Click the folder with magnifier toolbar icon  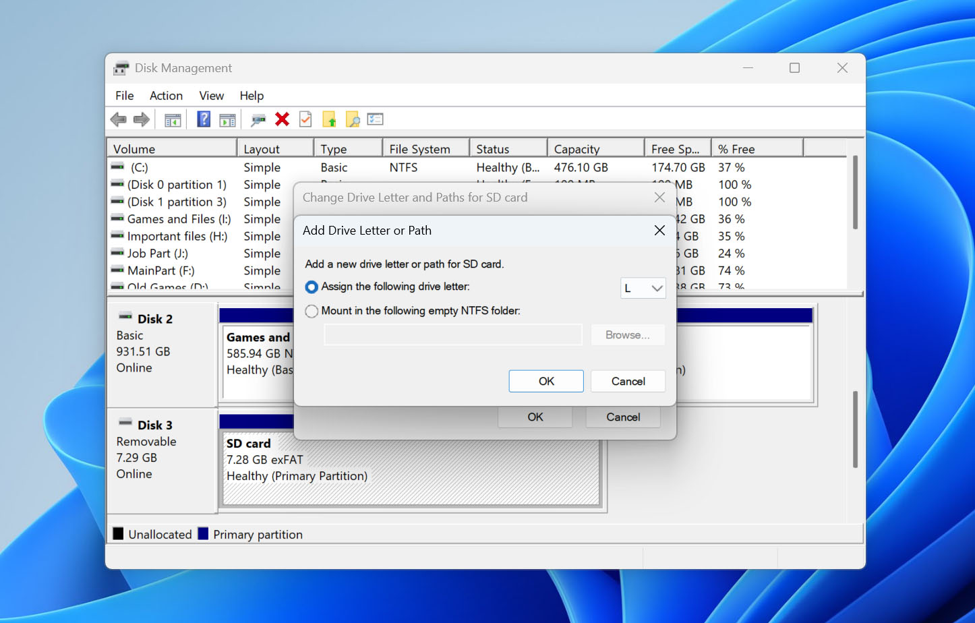[x=353, y=119]
